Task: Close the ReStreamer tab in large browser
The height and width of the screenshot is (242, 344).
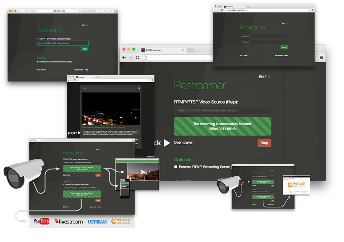Action: [183, 50]
